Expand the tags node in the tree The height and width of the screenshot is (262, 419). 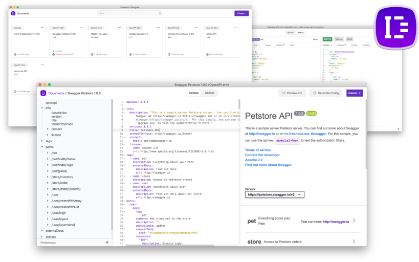pyautogui.click(x=42, y=141)
